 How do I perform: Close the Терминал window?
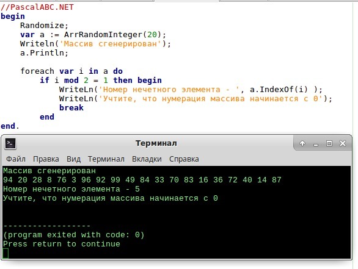(343, 143)
